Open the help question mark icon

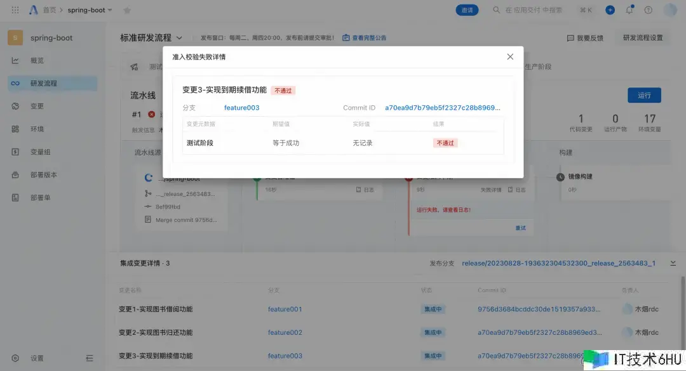648,10
